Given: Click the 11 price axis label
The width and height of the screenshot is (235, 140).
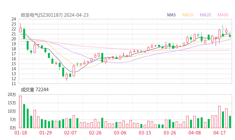Looking at the screenshot, I should tap(14, 84).
